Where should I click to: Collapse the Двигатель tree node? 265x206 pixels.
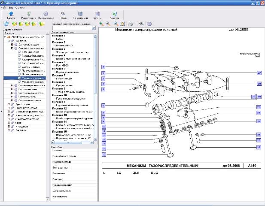[9, 41]
